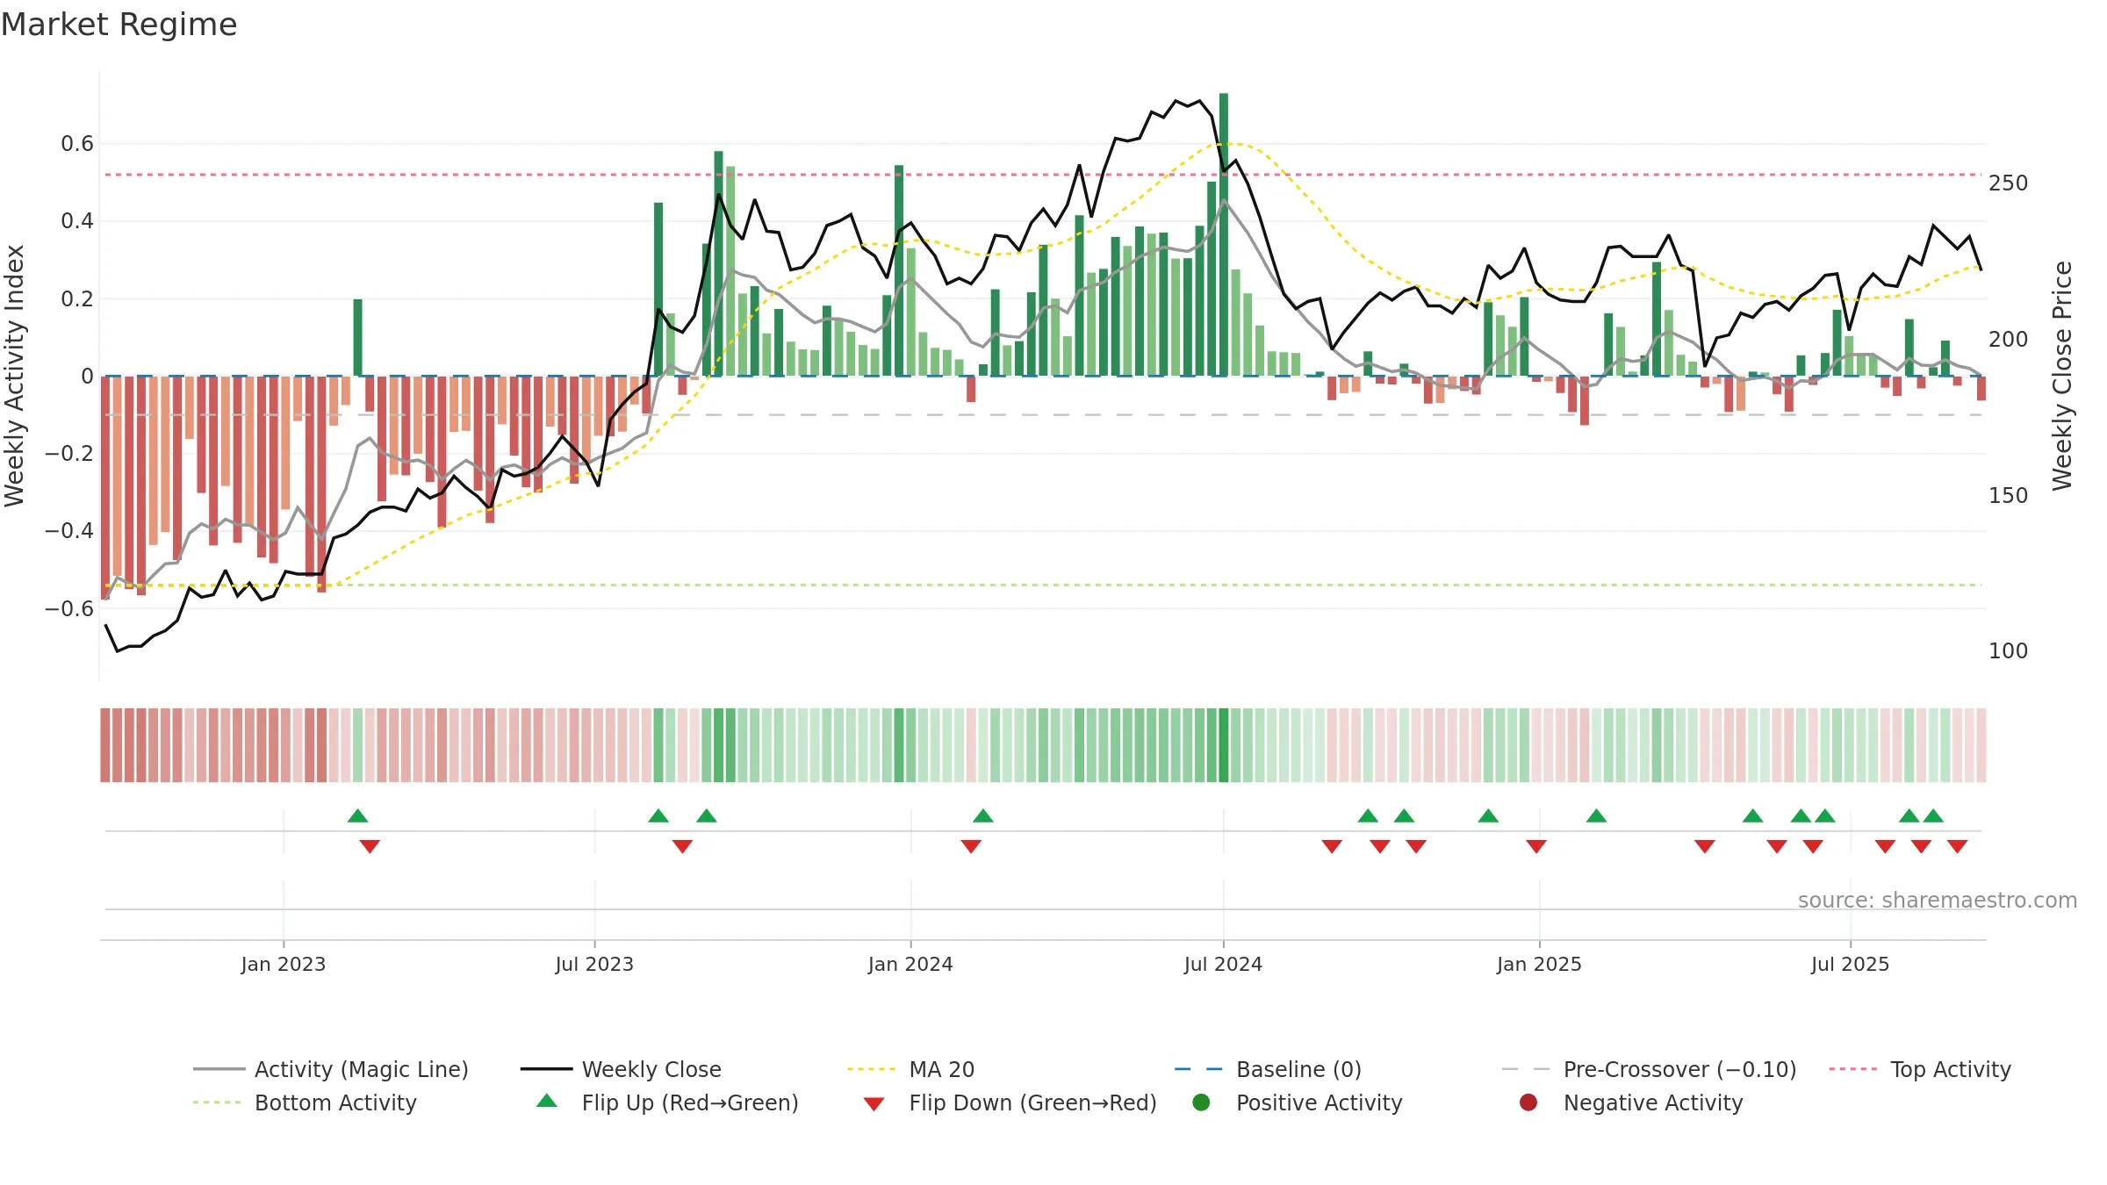Click the 250 right axis tick label
This screenshot has width=2107, height=1185.
click(x=2009, y=183)
